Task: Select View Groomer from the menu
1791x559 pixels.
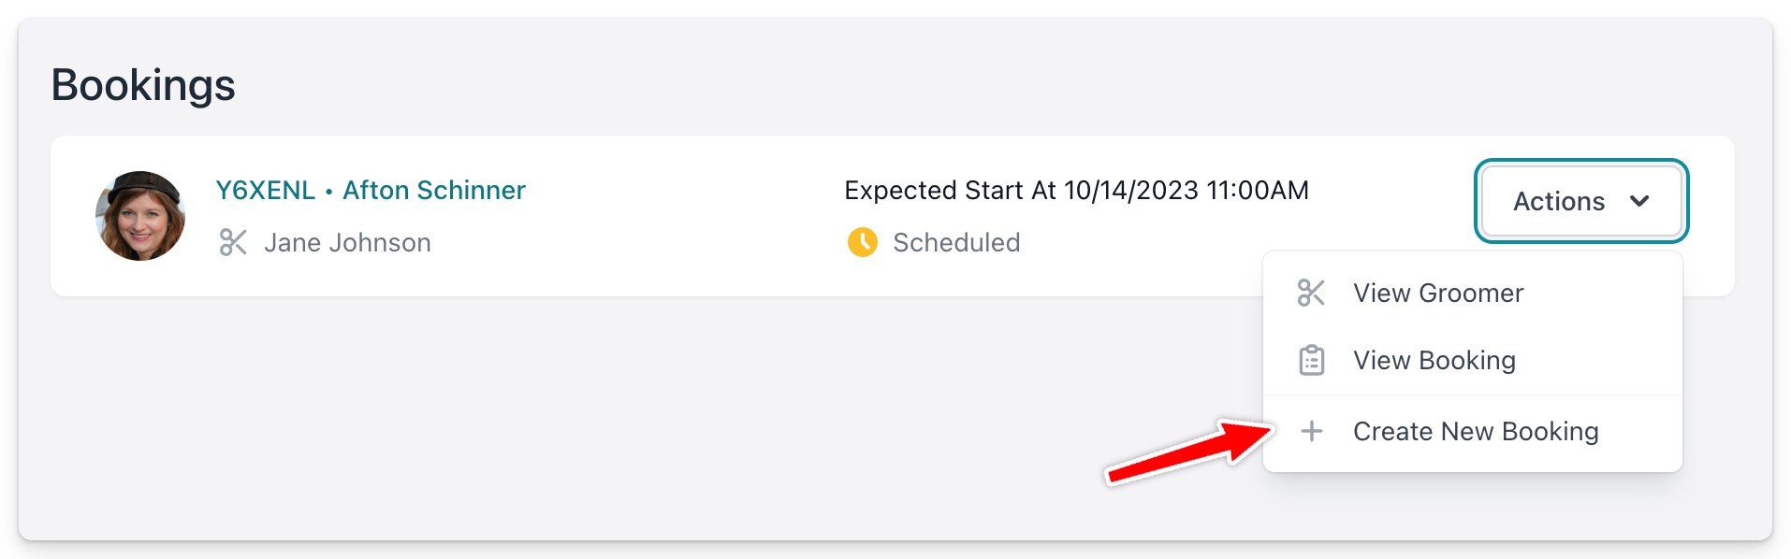Action: (x=1438, y=293)
